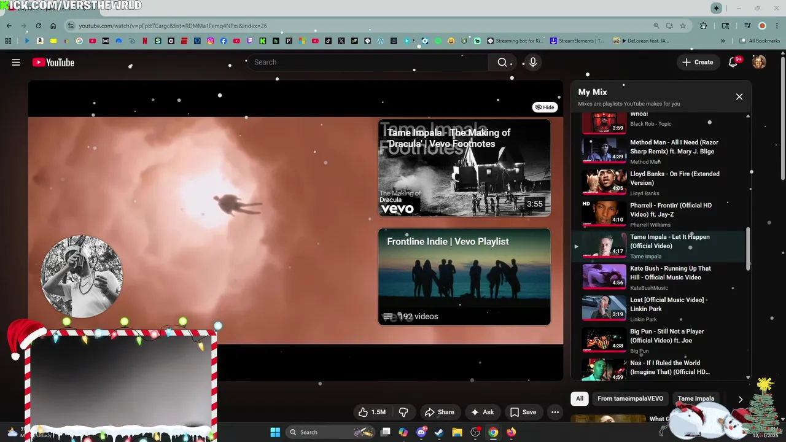Click the circular channel subscribe end card
Screen dimensions: 786x442
pyautogui.click(x=82, y=276)
